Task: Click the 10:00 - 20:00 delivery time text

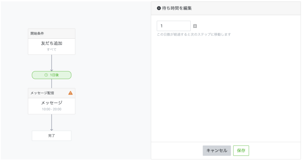Action: [x=52, y=109]
